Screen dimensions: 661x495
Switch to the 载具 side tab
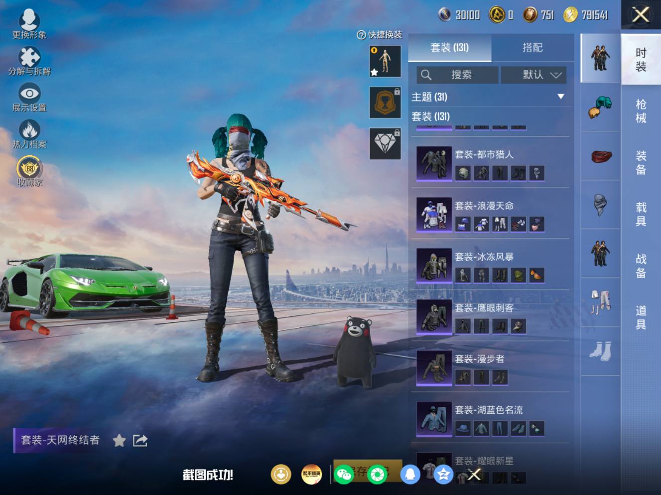pyautogui.click(x=641, y=214)
